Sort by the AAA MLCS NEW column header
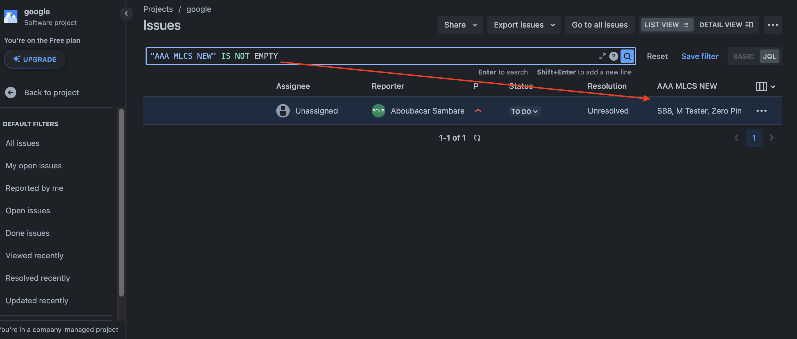The width and height of the screenshot is (797, 339). [x=687, y=86]
